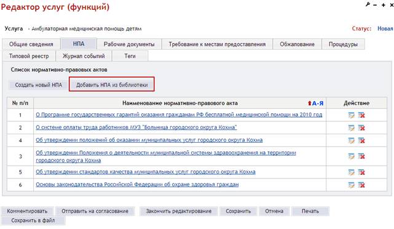Viewport: 394px width, 229px height.
Task: Delete the act in row 5
Action: (x=361, y=172)
